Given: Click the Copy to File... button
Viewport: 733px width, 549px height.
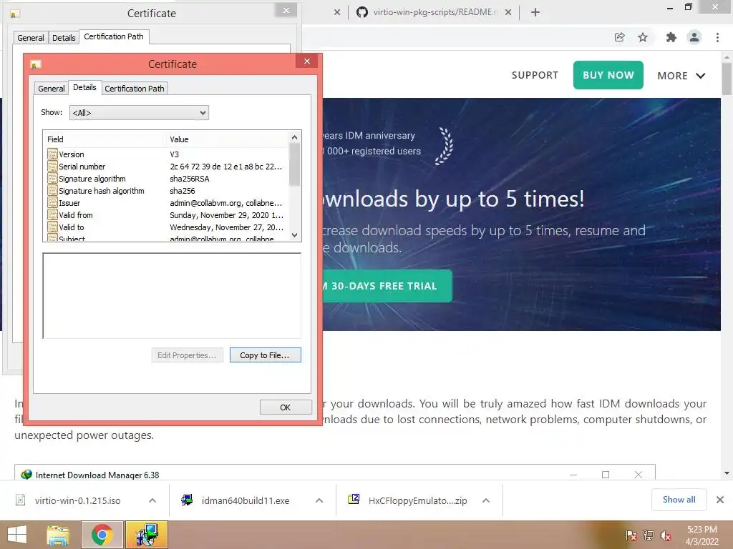Looking at the screenshot, I should (265, 355).
